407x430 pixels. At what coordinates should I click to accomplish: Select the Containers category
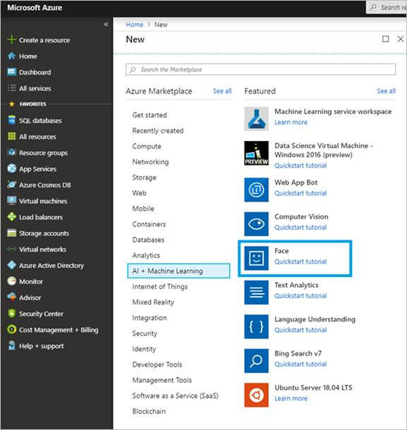pos(149,224)
